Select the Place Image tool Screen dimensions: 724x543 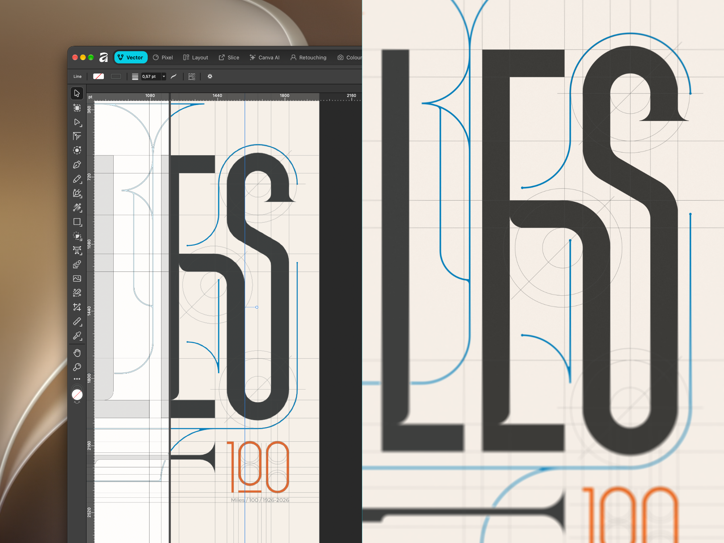click(x=77, y=278)
